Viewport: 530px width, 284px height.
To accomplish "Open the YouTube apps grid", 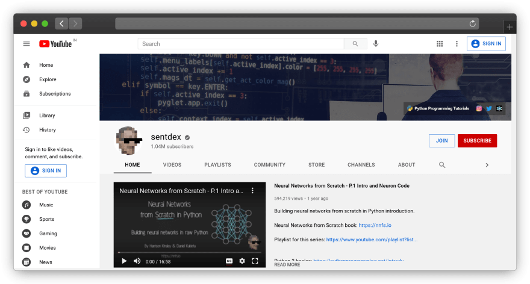I will click(x=440, y=44).
